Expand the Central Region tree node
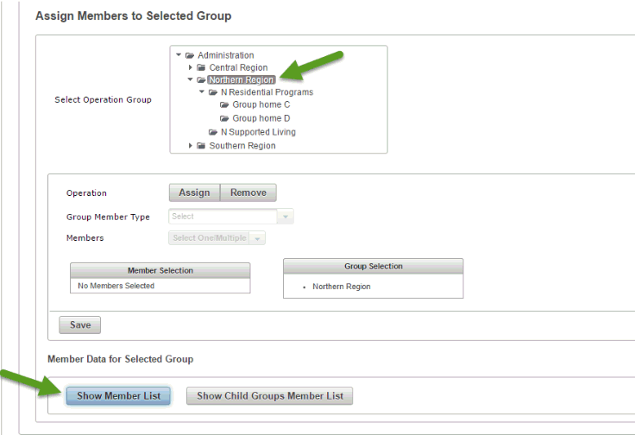This screenshot has width=635, height=435. pyautogui.click(x=191, y=67)
